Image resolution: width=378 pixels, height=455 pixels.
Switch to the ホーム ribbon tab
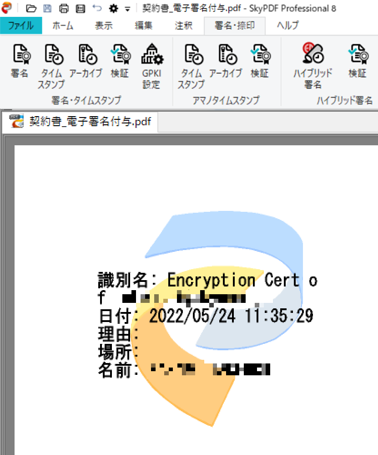click(x=63, y=26)
